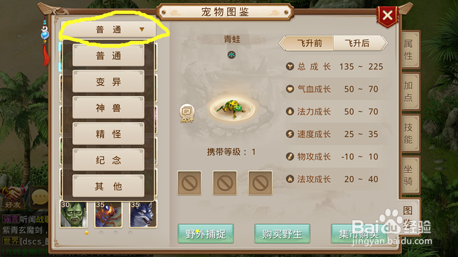Collapse the 普通 category dropdown arrow

point(141,30)
